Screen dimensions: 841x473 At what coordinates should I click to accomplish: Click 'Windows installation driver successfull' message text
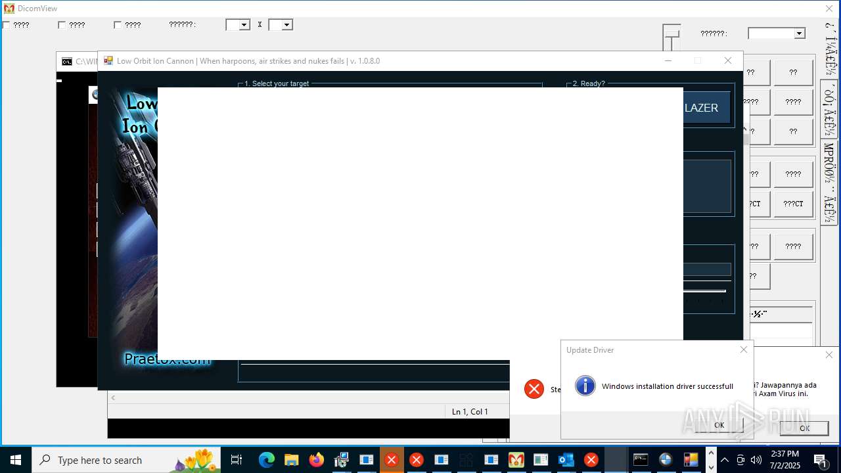[x=668, y=386]
